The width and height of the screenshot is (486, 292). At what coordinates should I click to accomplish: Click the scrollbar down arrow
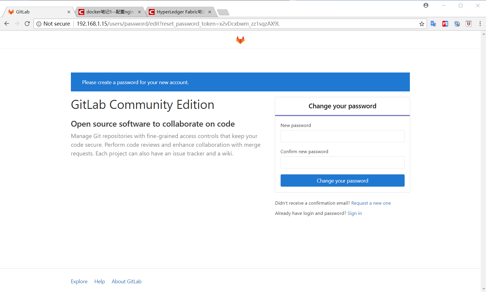click(x=484, y=289)
